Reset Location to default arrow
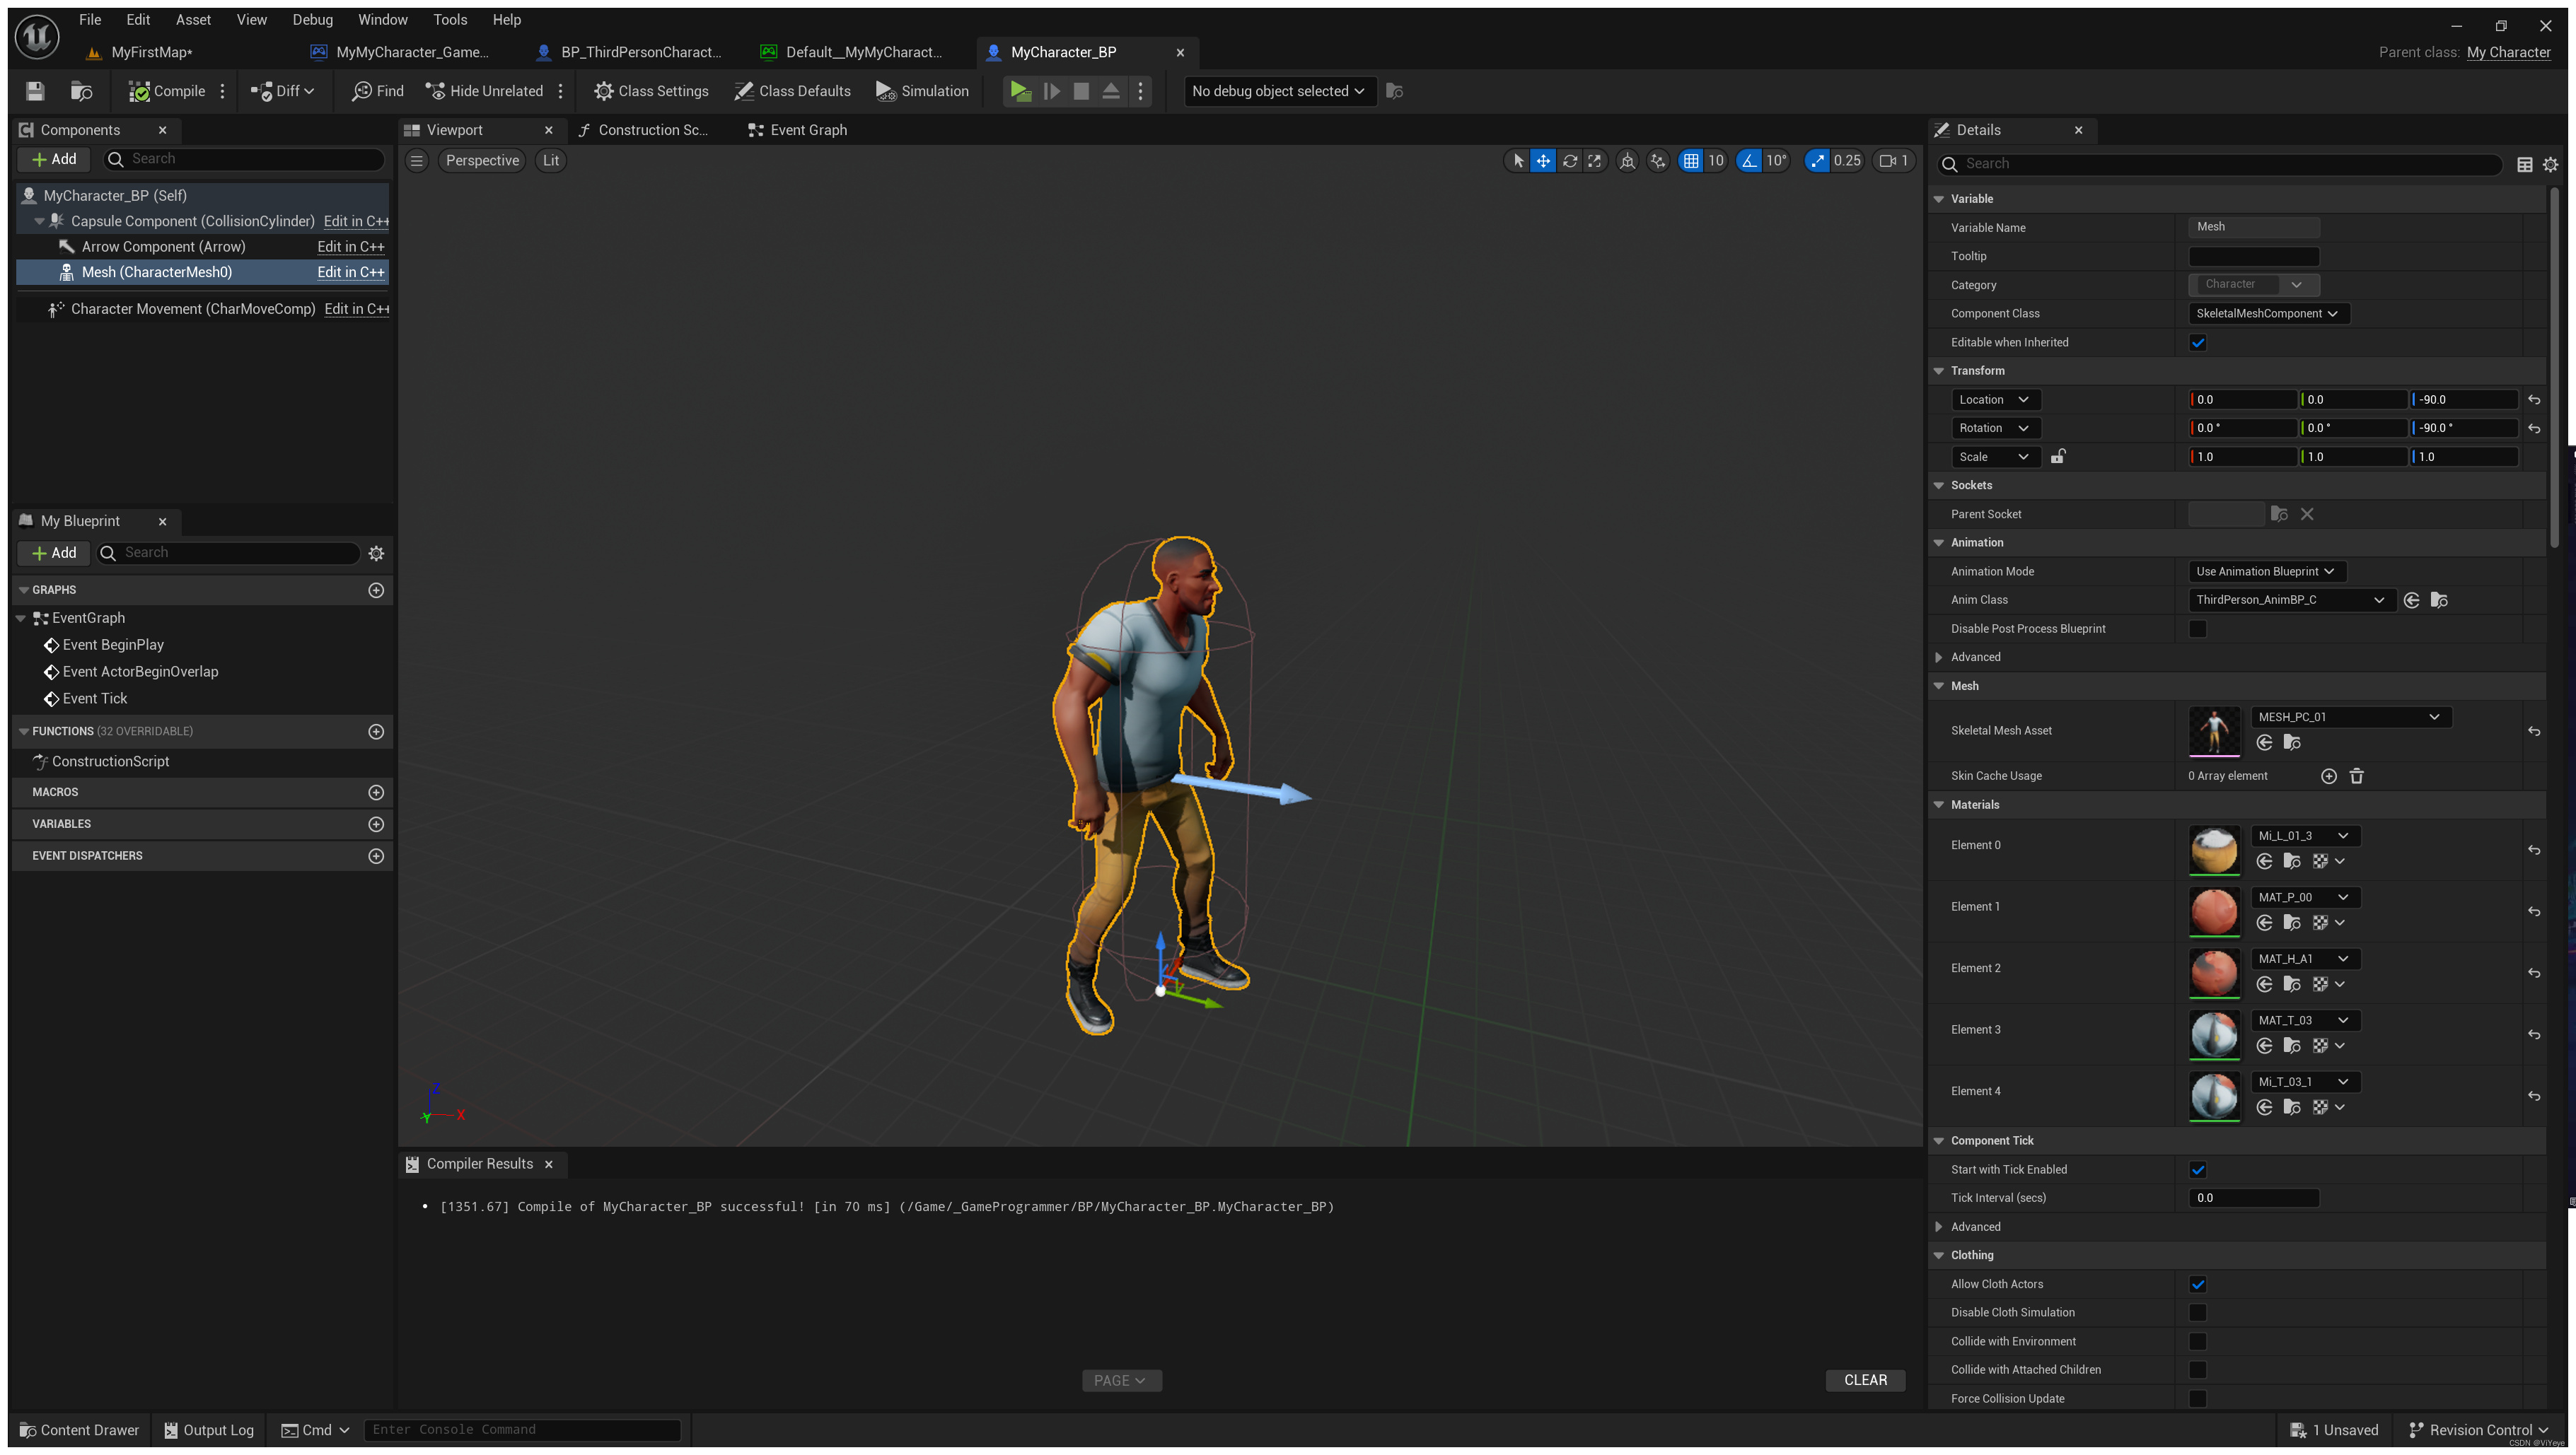This screenshot has height=1455, width=2576. pyautogui.click(x=2534, y=399)
